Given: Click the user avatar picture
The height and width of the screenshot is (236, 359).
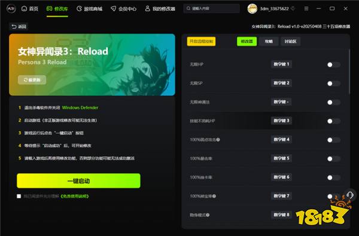Looking at the screenshot, I should coord(252,9).
